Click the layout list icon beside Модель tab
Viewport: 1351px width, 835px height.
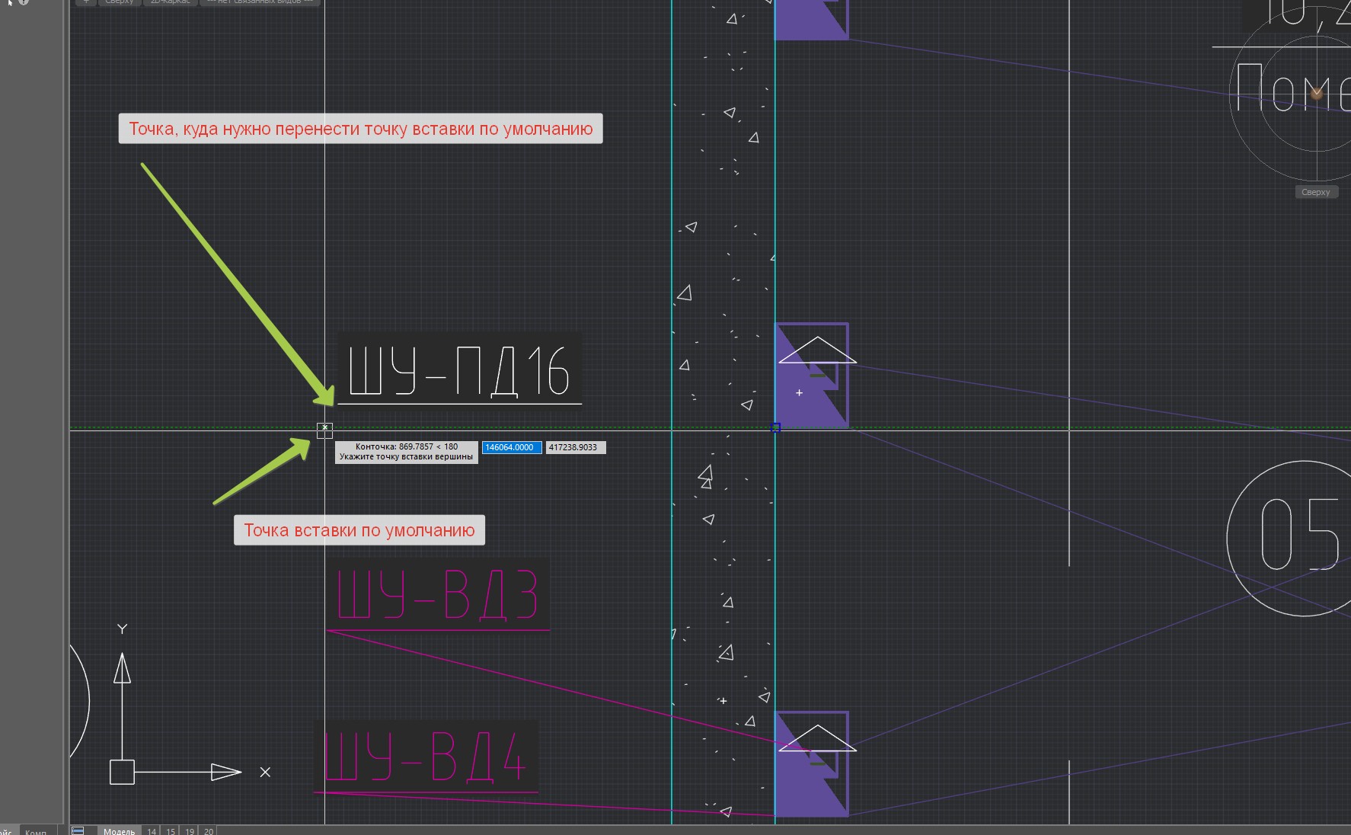(78, 830)
